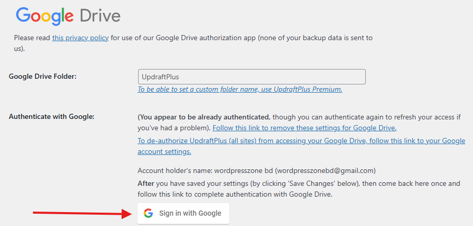Click 'account settings.' at end of de-authorize link

point(164,152)
